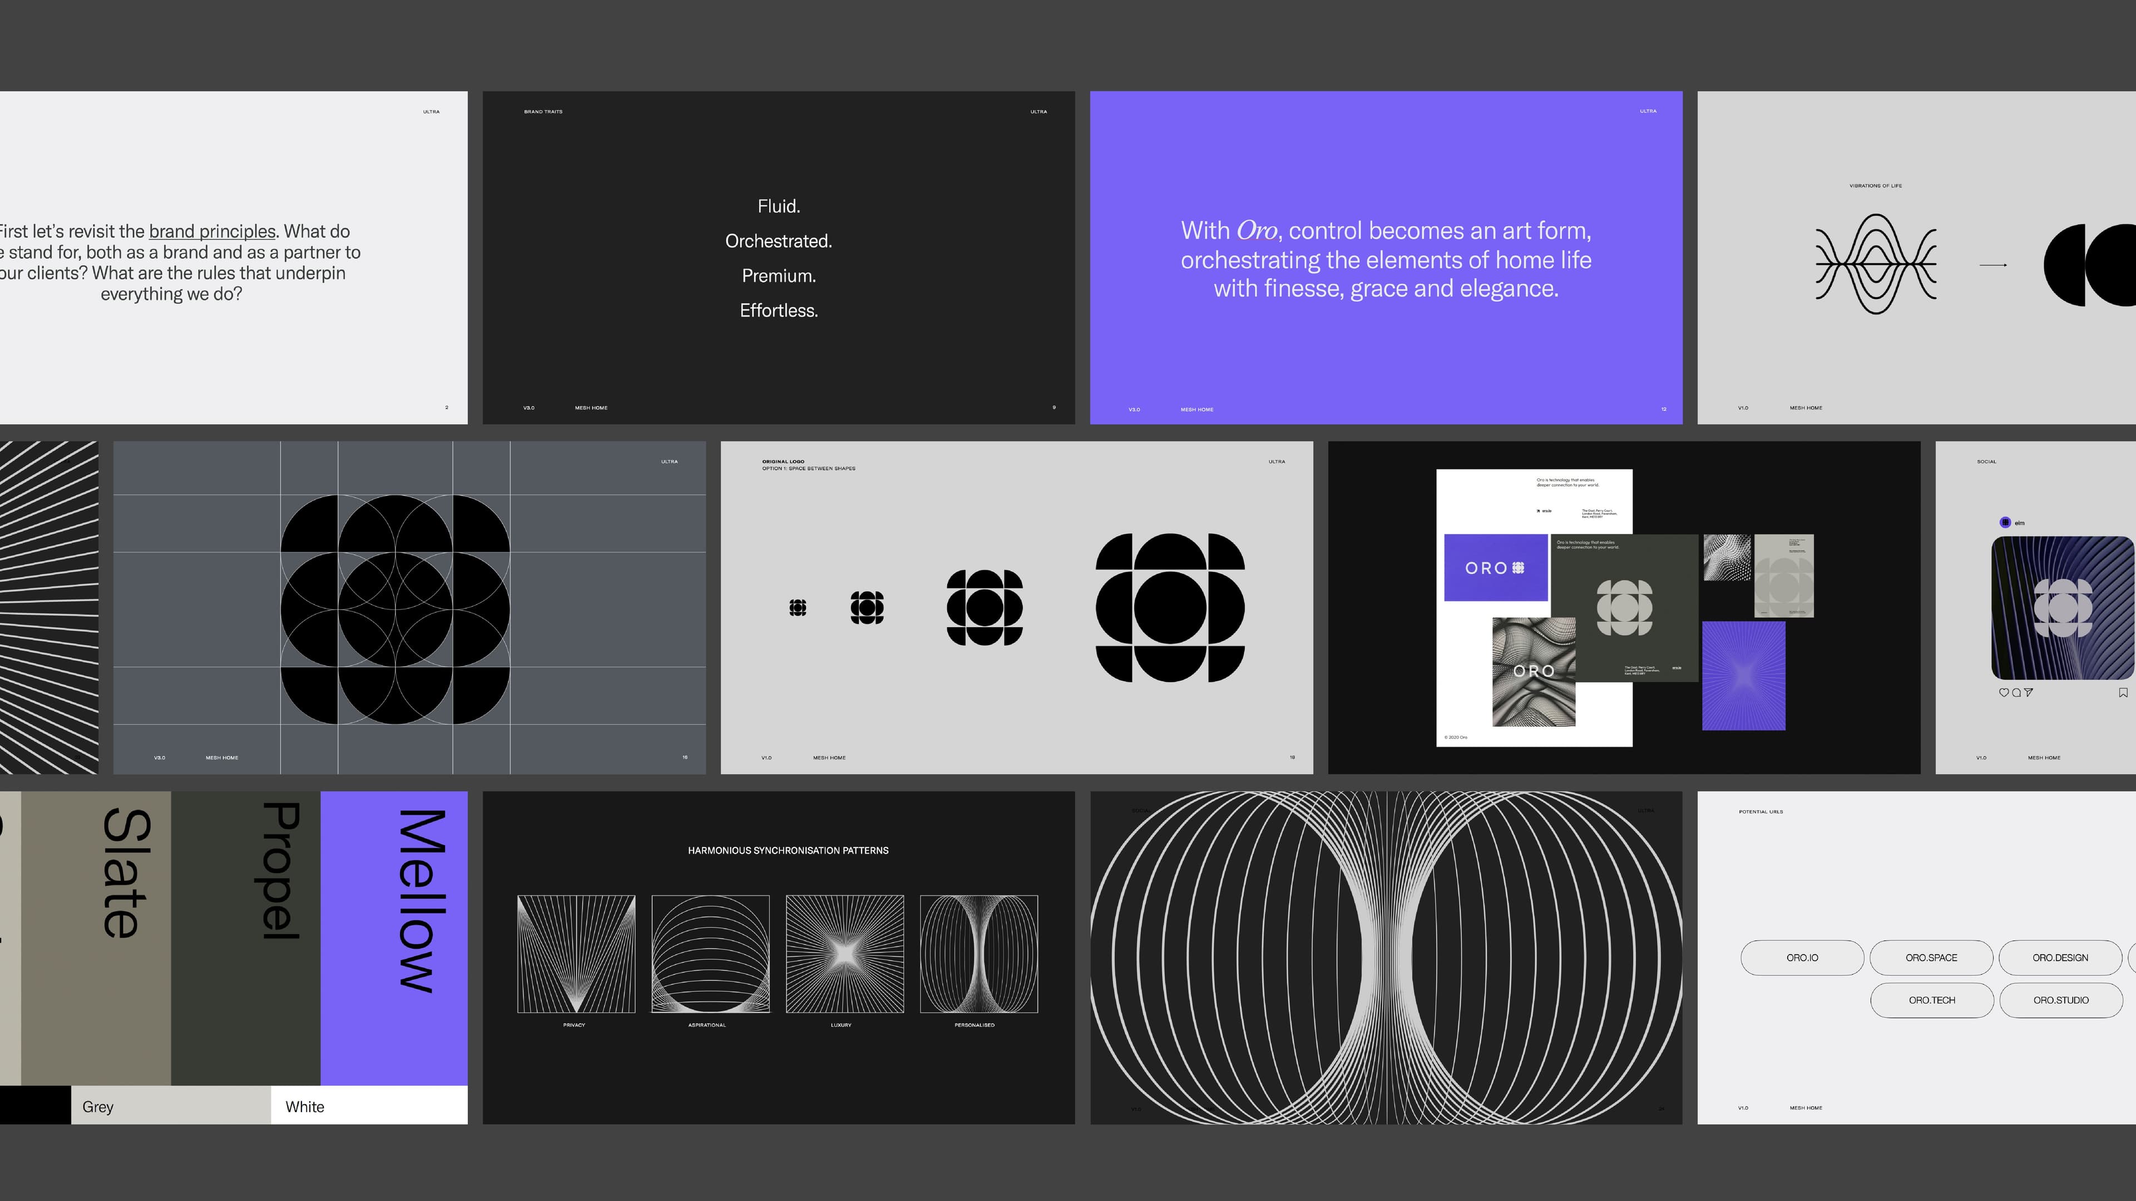This screenshot has height=1201, width=2136.
Task: Click the paper plane share icon
Action: pyautogui.click(x=2028, y=693)
